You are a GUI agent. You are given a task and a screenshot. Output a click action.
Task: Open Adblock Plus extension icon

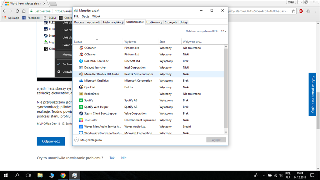click(x=301, y=11)
